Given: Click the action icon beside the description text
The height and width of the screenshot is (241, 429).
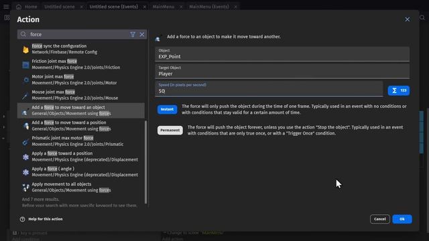Looking at the screenshot, I should (158, 39).
